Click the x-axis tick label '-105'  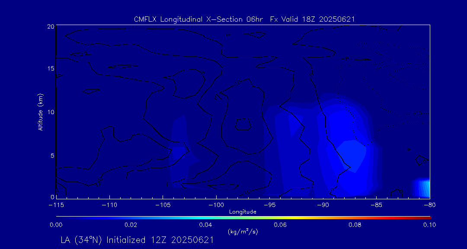[x=163, y=206]
